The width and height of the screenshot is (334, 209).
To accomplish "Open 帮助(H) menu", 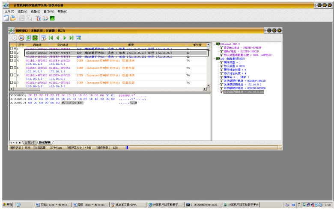I will 63,12.
